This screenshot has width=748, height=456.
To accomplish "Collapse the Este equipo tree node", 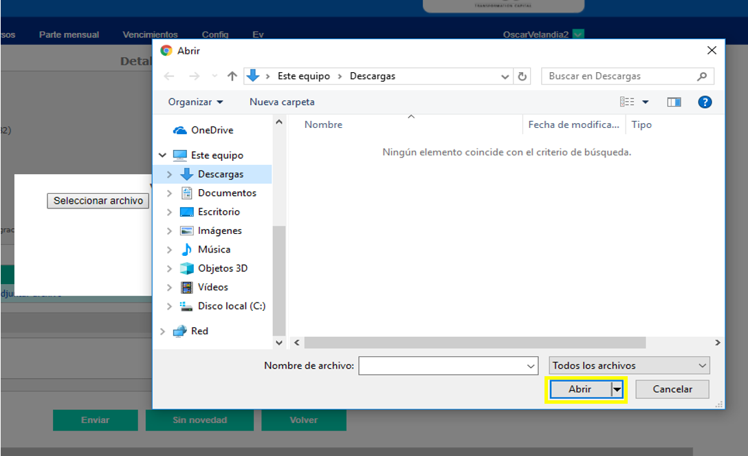I will pos(162,155).
